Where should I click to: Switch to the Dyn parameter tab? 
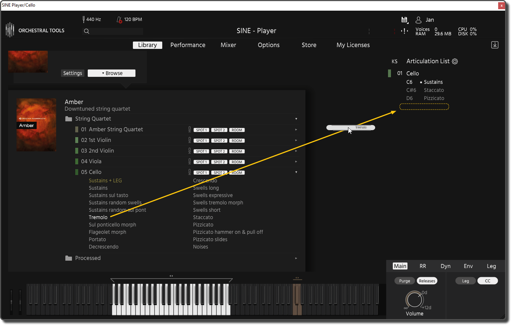pos(446,266)
